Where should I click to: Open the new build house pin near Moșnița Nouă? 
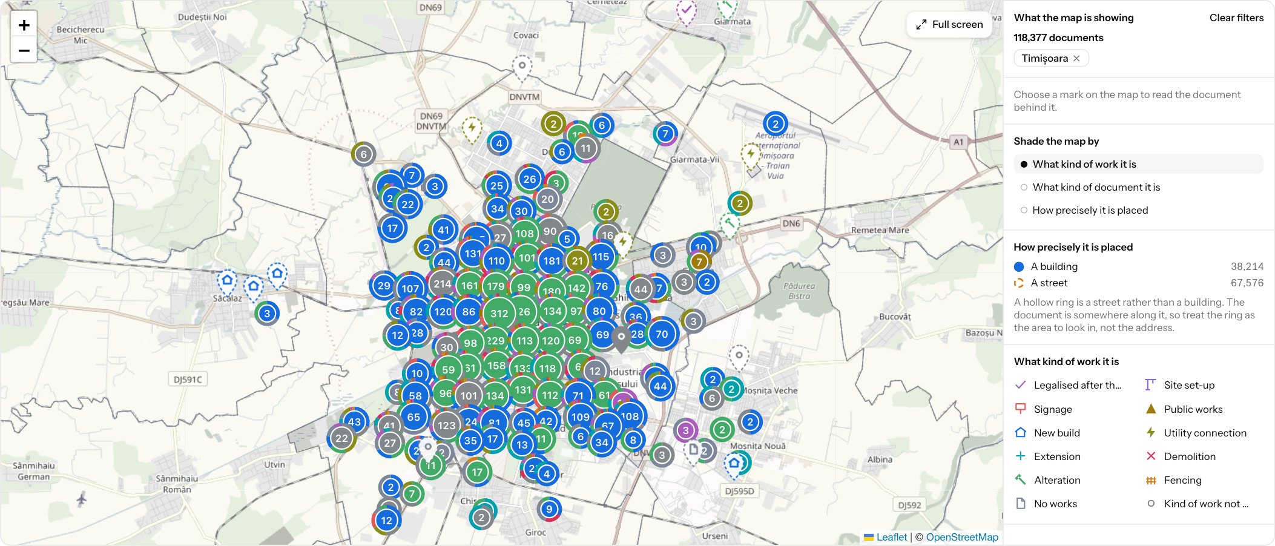[x=734, y=465]
